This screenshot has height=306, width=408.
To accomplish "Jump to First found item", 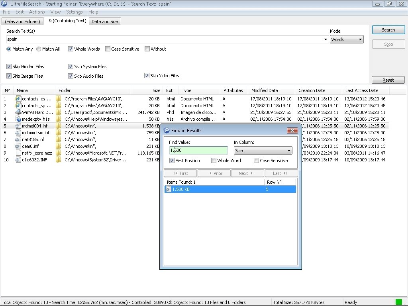I will click(180, 173).
